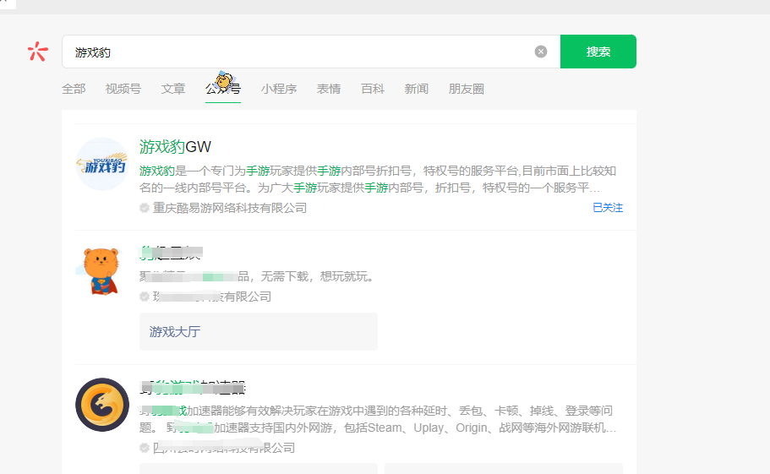Switch to the 表情 tab
The width and height of the screenshot is (770, 474).
coord(329,89)
